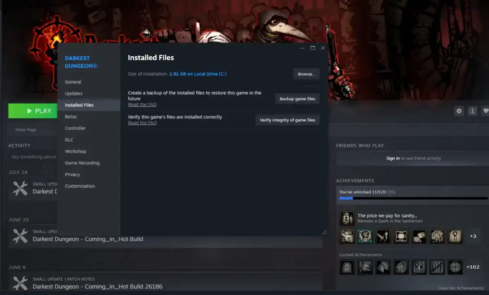Image resolution: width=489 pixels, height=295 pixels.
Task: Click the achievements progress bar
Action: pos(413,198)
